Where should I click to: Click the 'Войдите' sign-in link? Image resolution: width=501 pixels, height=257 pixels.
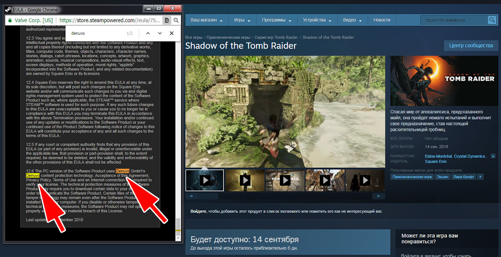(198, 211)
